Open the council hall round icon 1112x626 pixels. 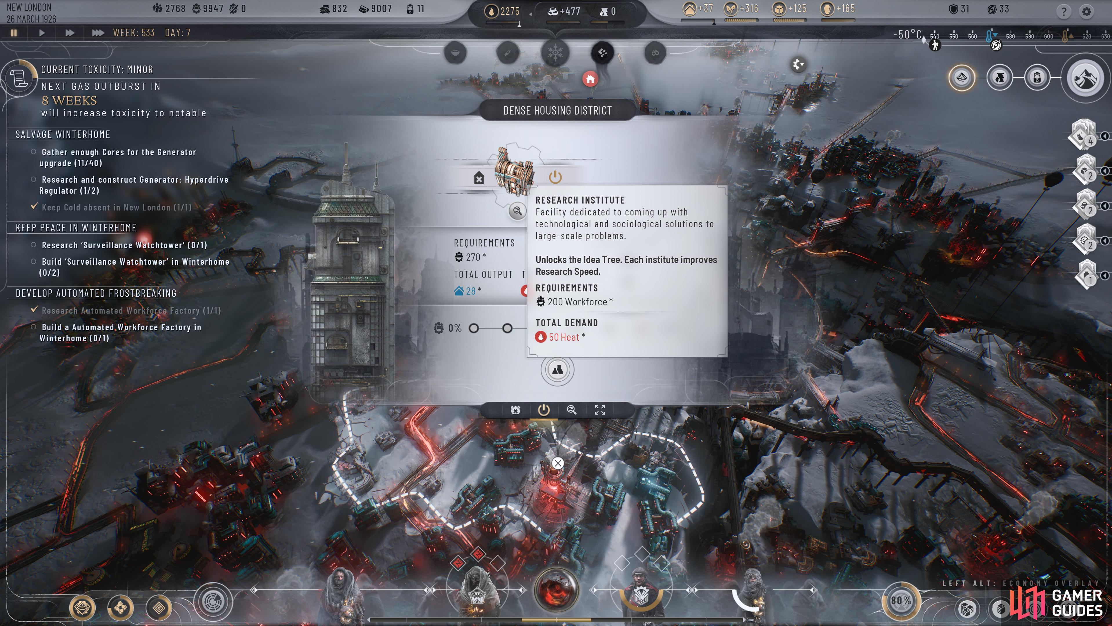point(213,602)
